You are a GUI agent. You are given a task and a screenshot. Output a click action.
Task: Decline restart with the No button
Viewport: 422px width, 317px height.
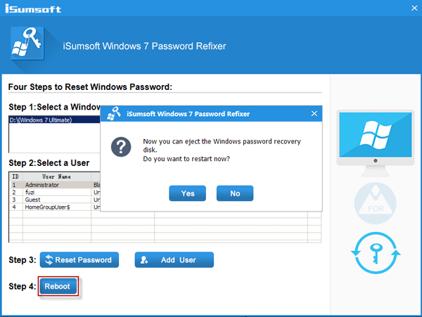point(235,193)
